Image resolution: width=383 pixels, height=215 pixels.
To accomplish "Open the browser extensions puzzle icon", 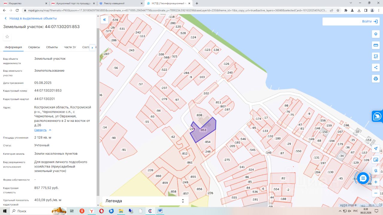I will tap(346, 10).
